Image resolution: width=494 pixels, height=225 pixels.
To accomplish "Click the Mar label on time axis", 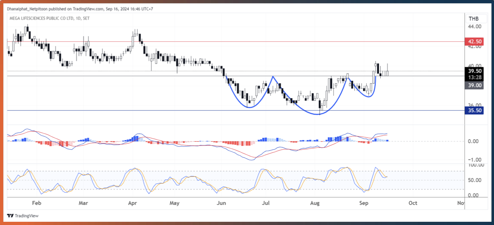I will [x=83, y=203].
